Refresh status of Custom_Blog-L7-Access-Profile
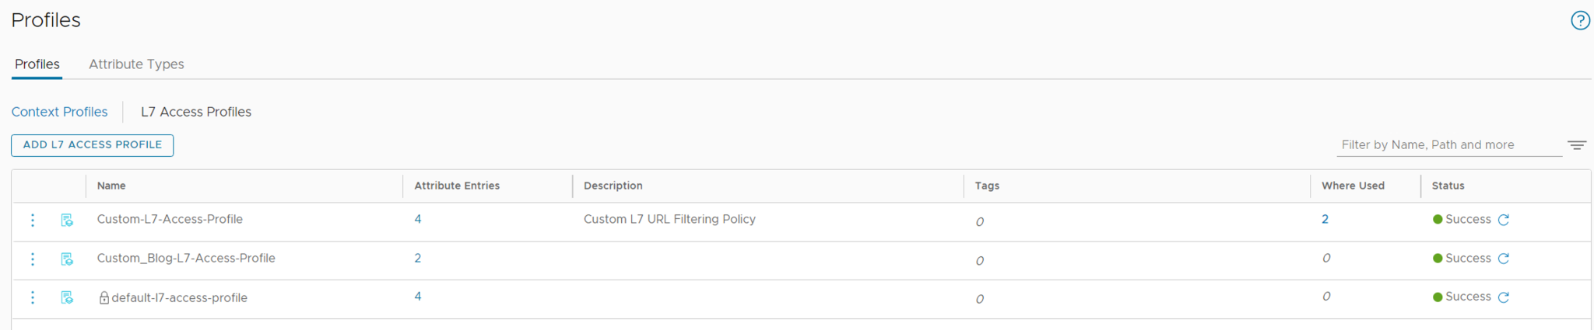The width and height of the screenshot is (1594, 330). point(1504,259)
